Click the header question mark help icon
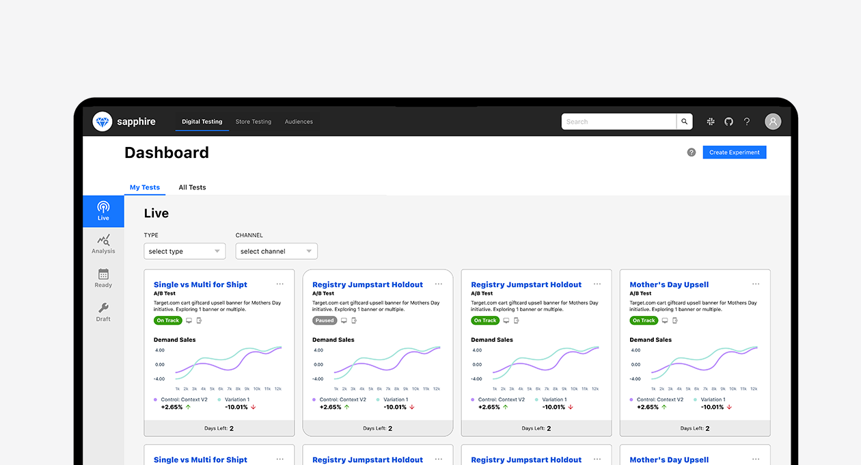This screenshot has width=861, height=465. (747, 122)
